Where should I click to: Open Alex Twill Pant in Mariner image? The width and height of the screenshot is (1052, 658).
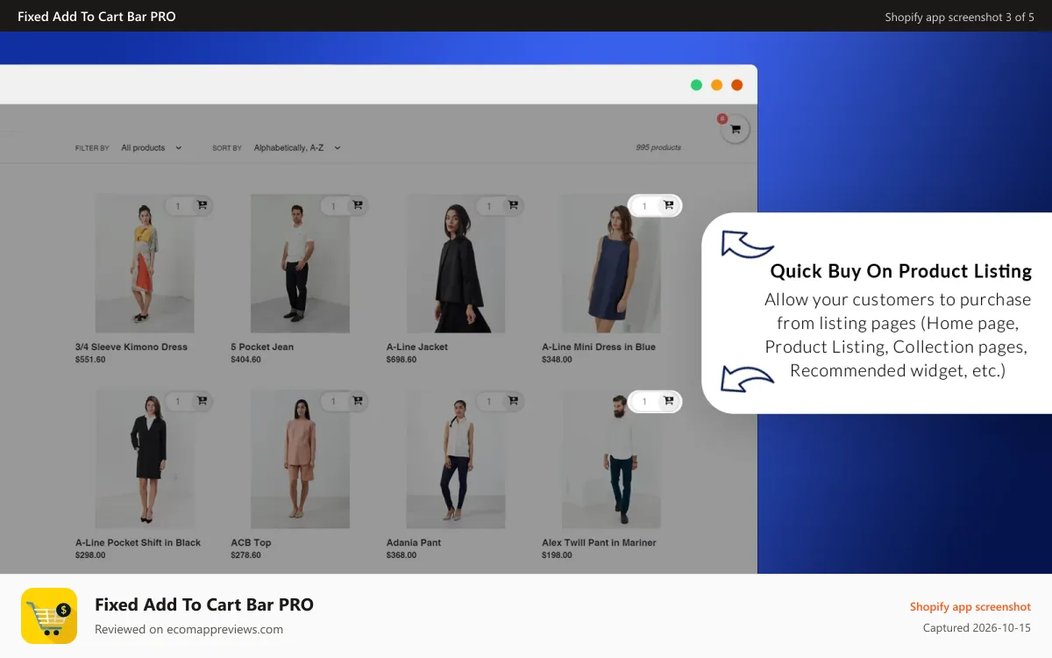point(611,459)
